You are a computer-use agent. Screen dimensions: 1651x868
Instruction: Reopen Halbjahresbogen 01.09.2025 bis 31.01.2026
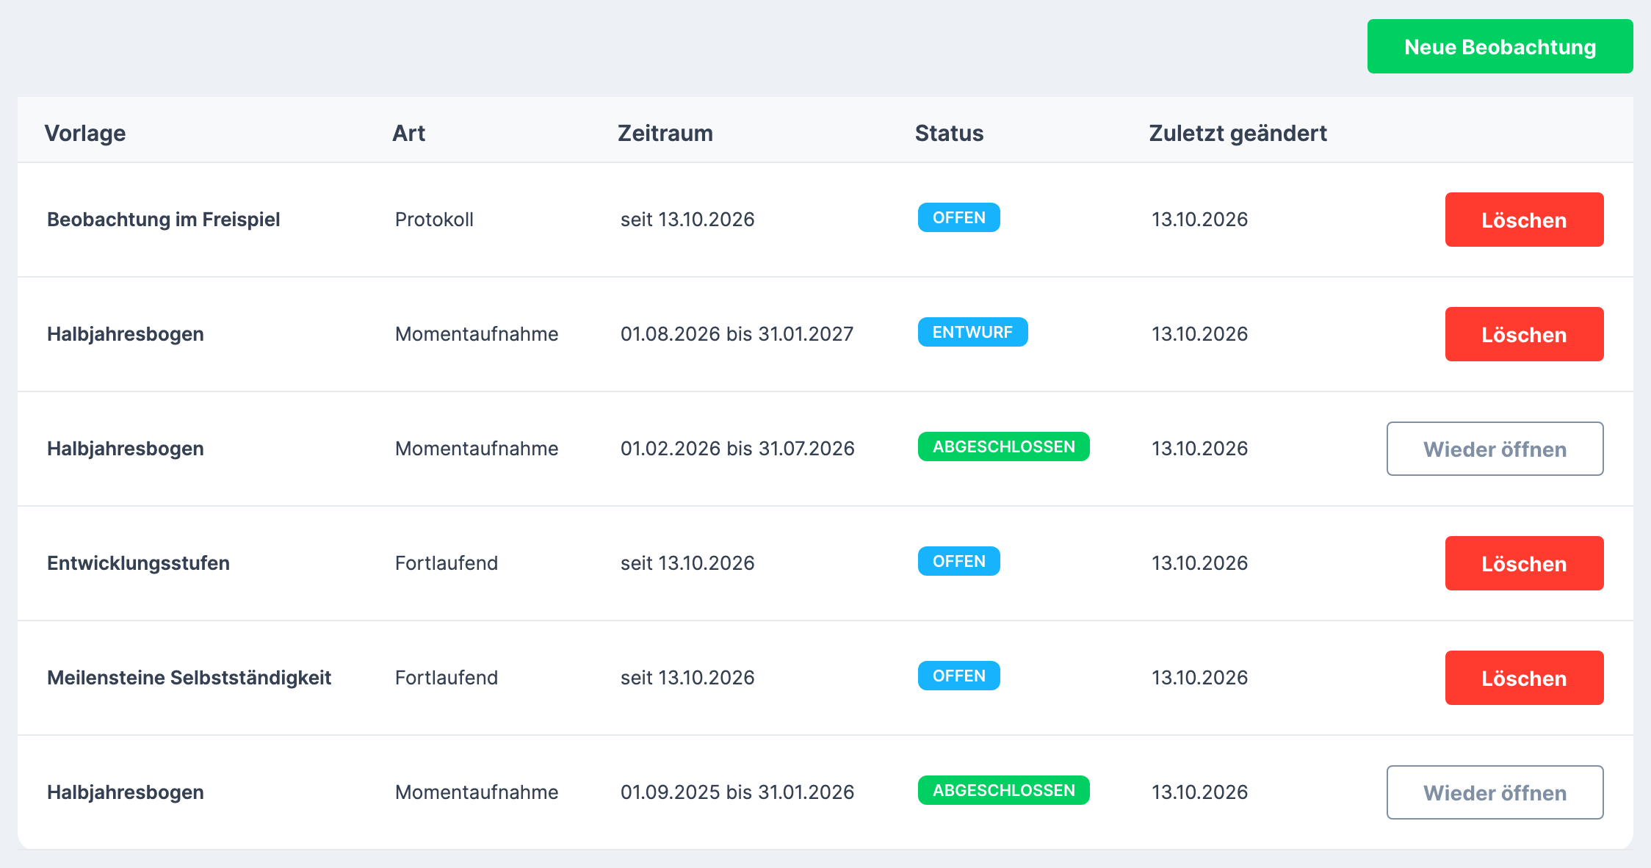click(x=1495, y=792)
